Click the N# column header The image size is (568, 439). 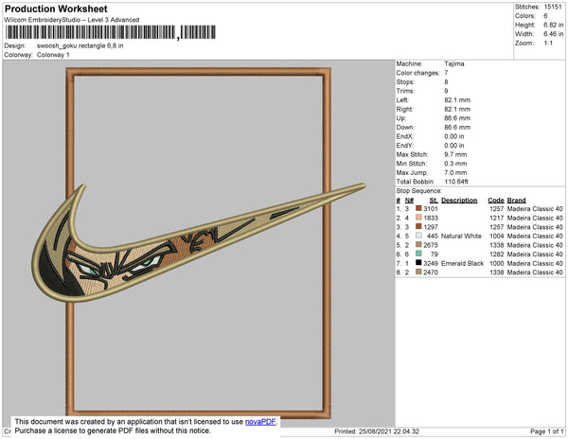(409, 201)
